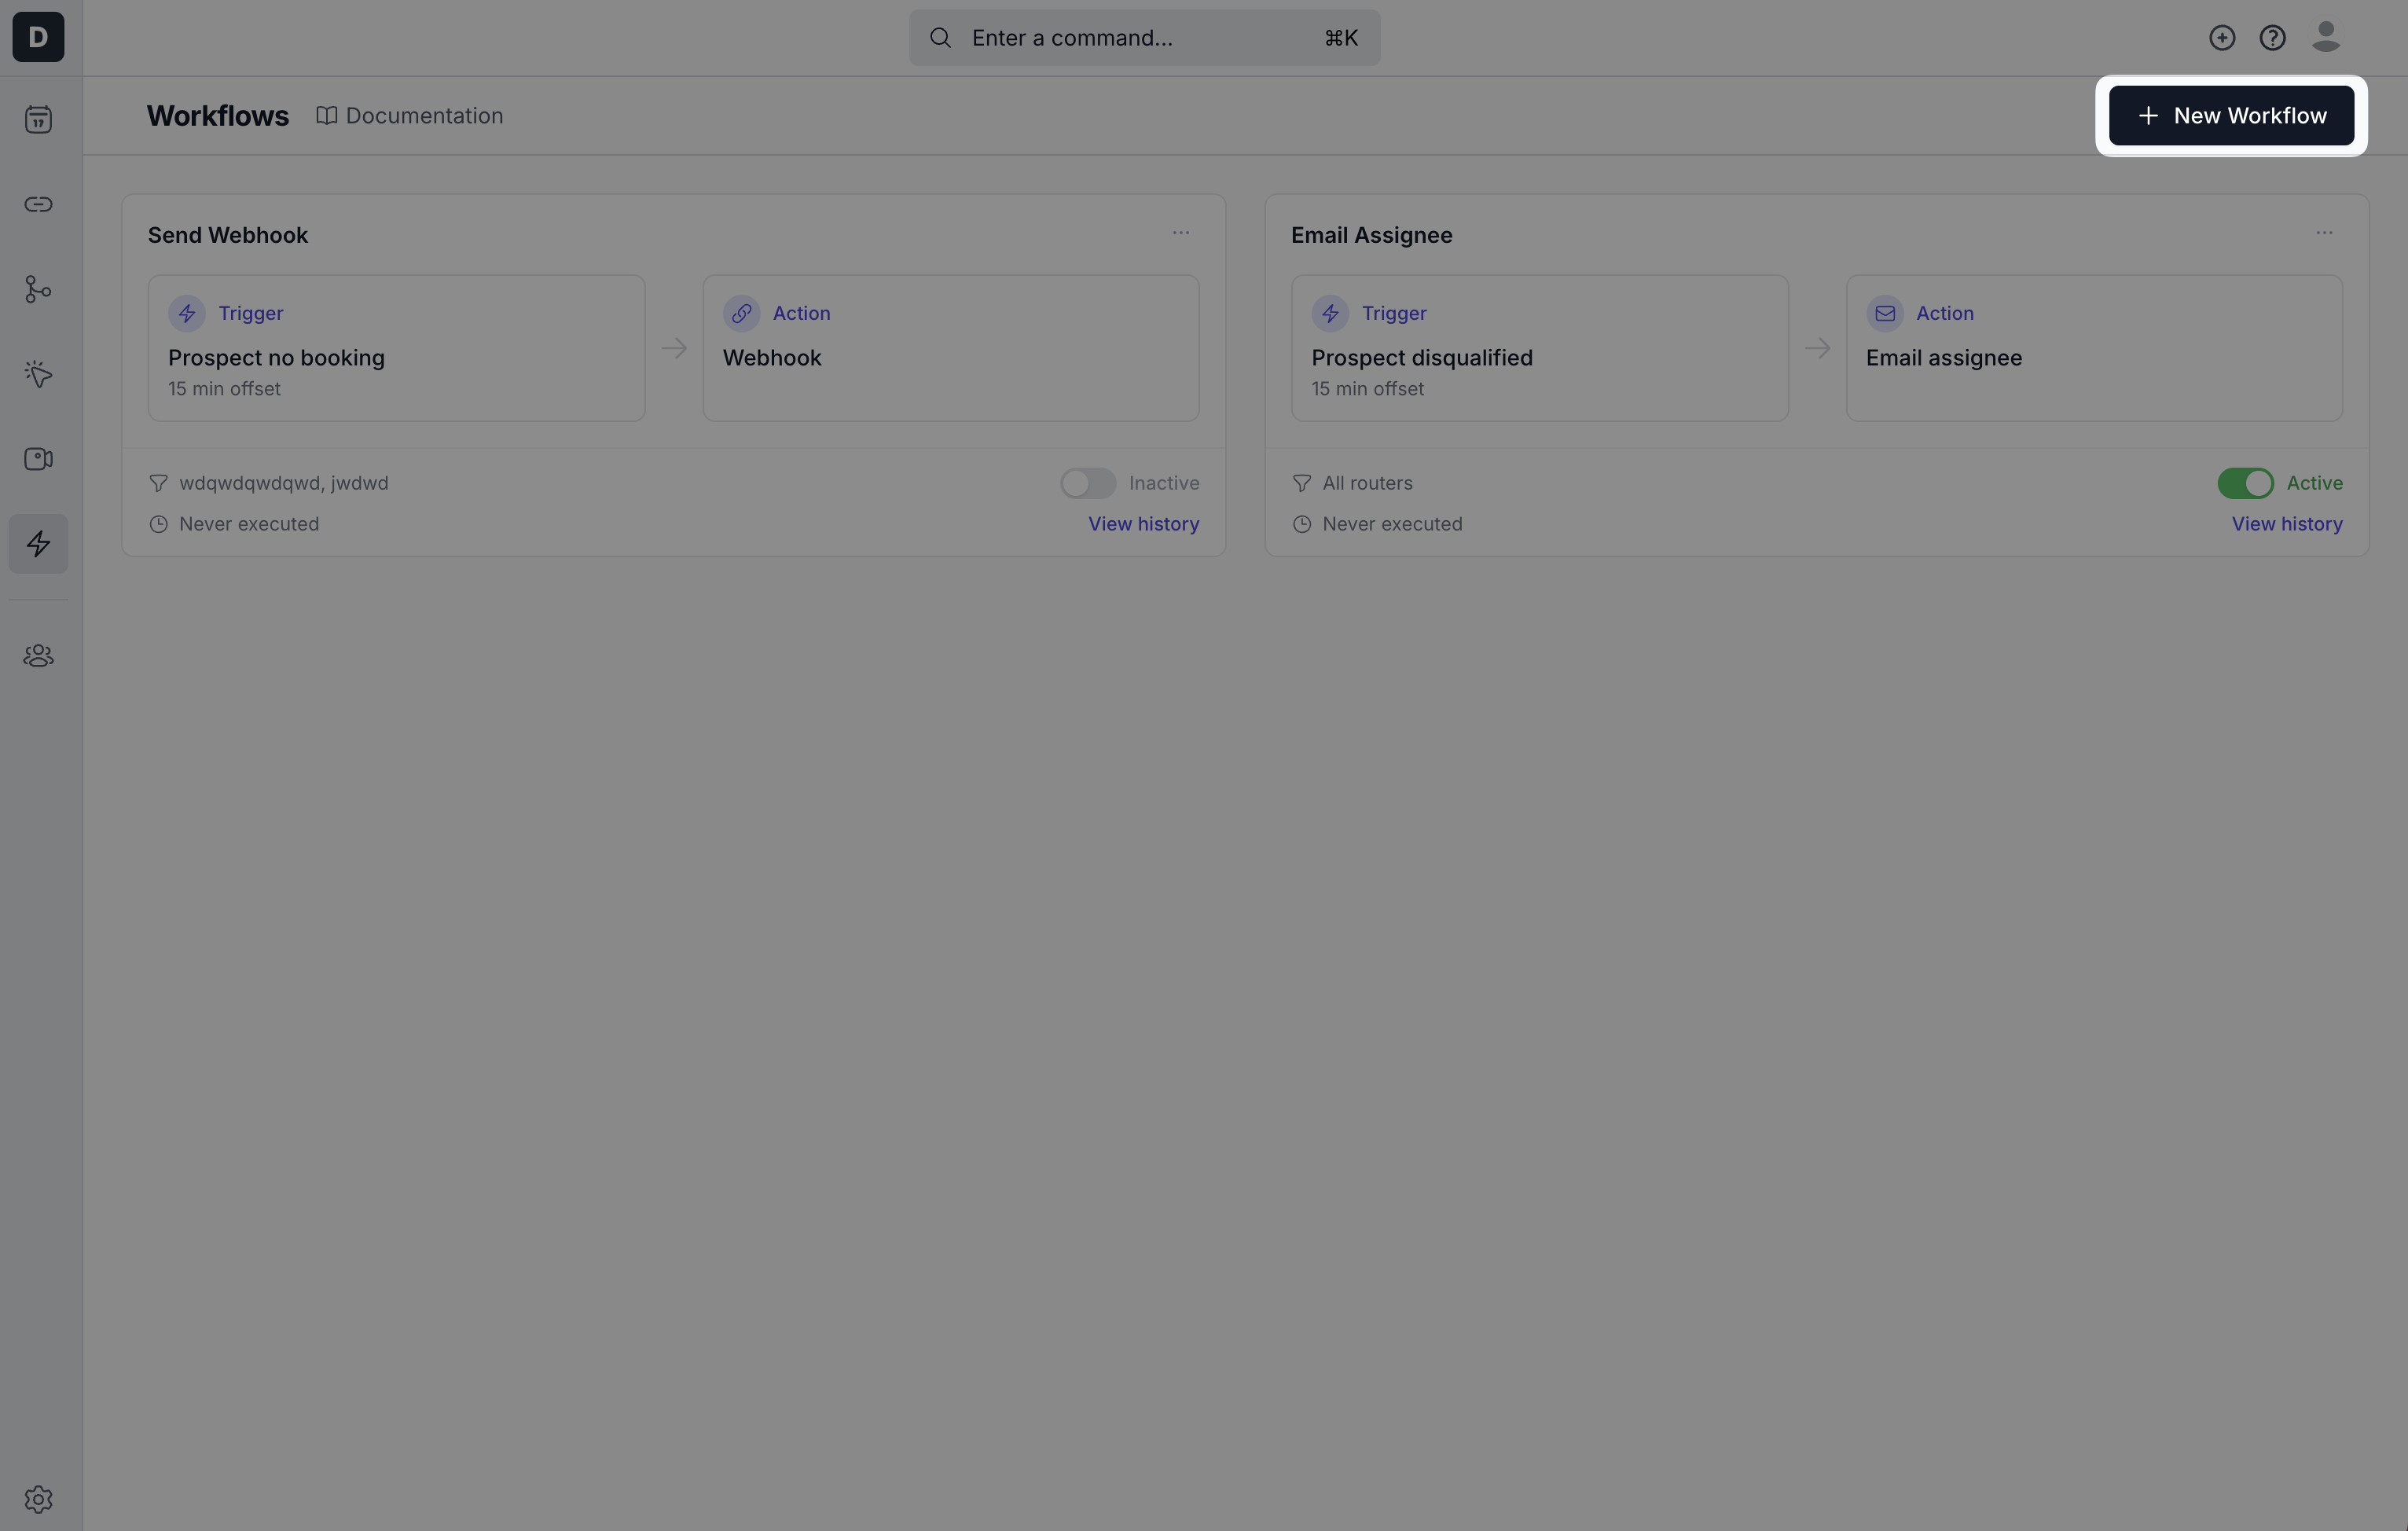
Task: Open the routing branch icon in sidebar
Action: [38, 290]
